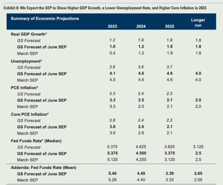The width and height of the screenshot is (223, 185).
Task: Select the Fed Funds Rate (Median) label
Action: pos(36,141)
